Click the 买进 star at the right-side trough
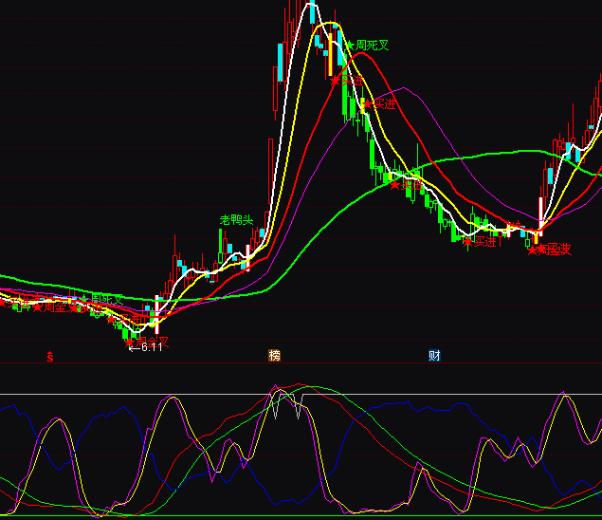 point(467,242)
